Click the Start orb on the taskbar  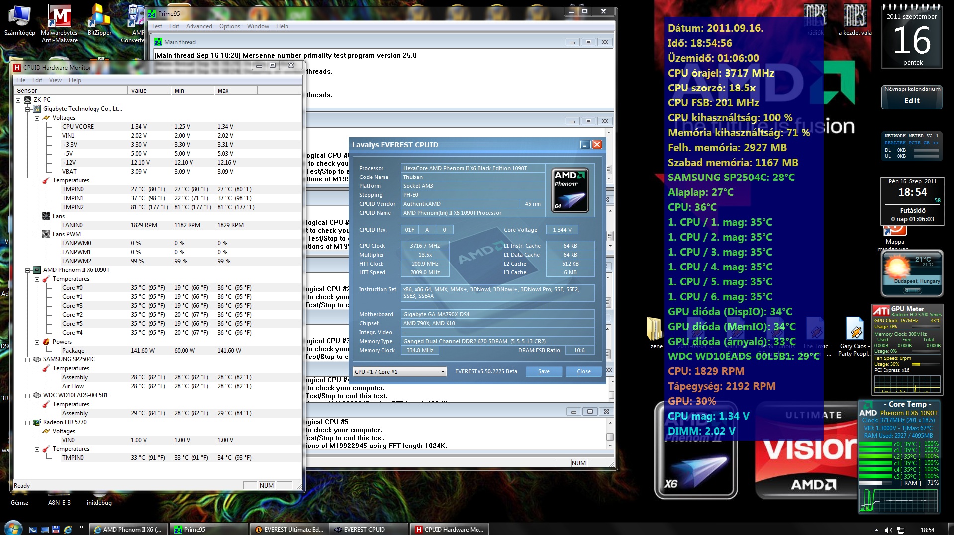click(x=13, y=528)
